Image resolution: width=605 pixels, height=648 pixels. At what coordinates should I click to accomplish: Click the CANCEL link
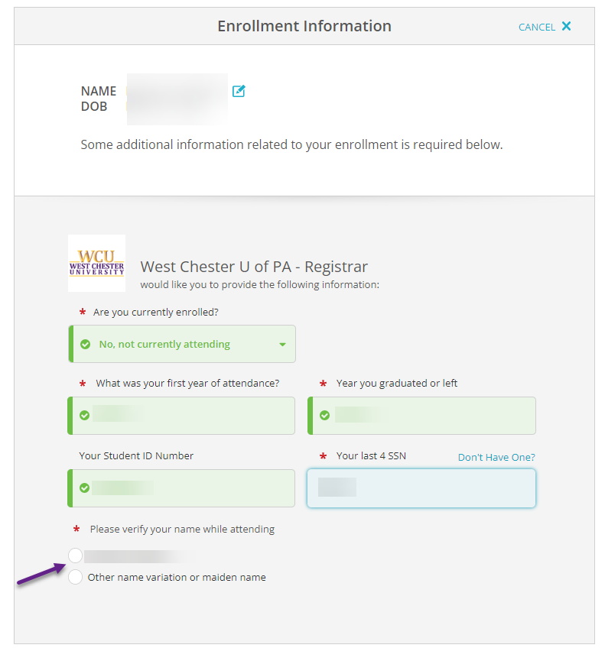click(536, 27)
